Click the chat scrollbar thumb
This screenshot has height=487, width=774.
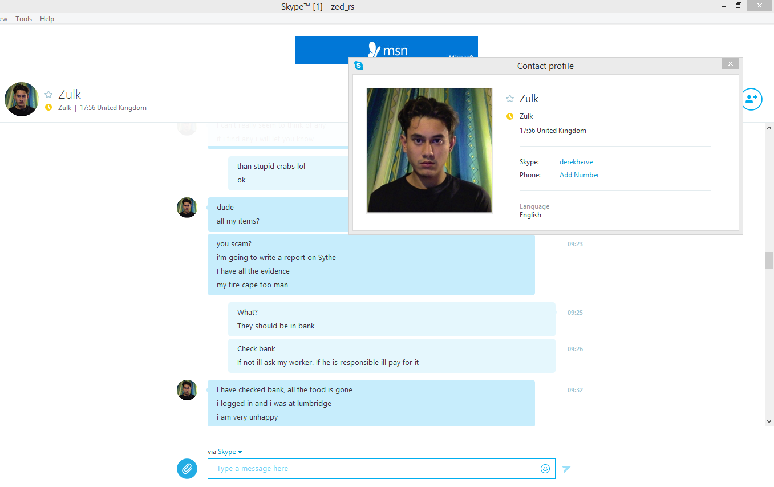tap(769, 261)
